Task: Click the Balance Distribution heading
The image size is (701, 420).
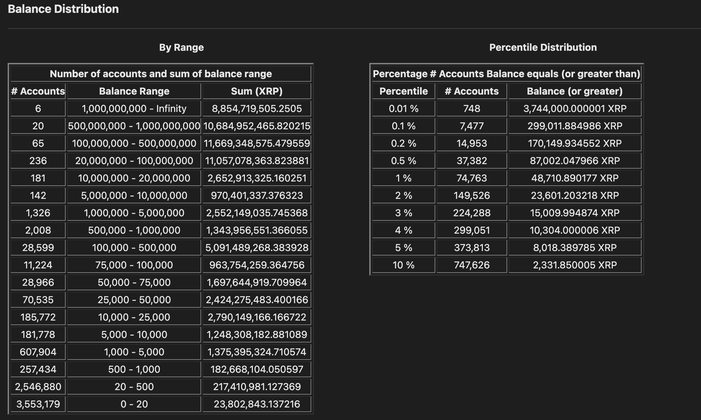Action: point(63,9)
